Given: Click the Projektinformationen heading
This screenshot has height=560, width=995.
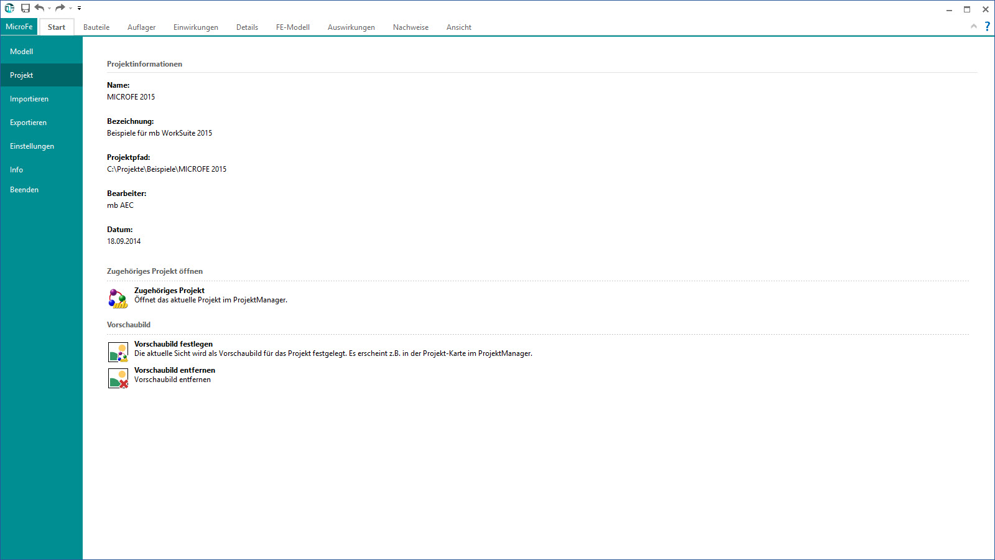Looking at the screenshot, I should click(x=144, y=64).
